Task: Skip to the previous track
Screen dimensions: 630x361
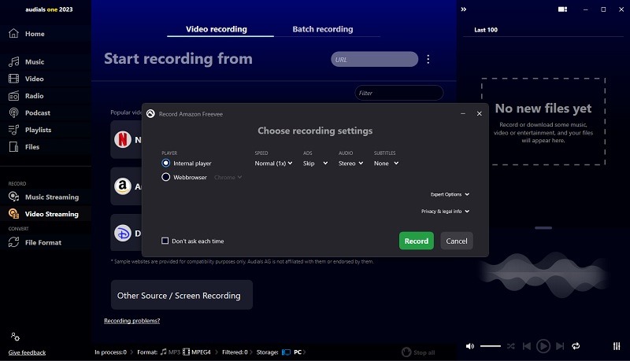Action: click(x=527, y=346)
